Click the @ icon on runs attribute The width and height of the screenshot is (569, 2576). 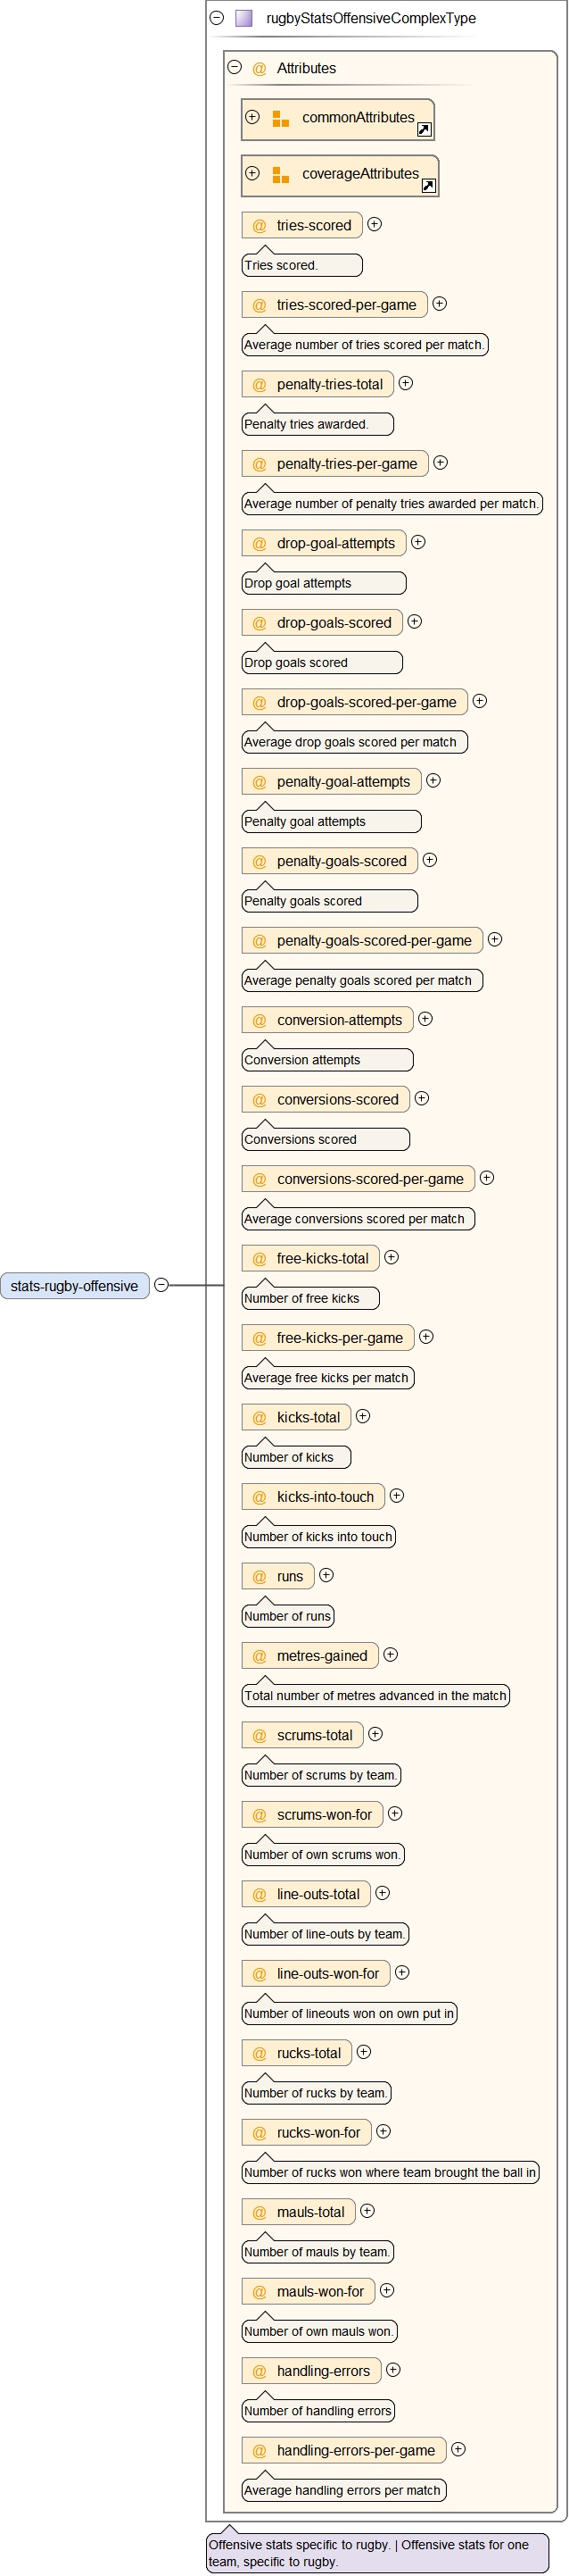tap(260, 1577)
